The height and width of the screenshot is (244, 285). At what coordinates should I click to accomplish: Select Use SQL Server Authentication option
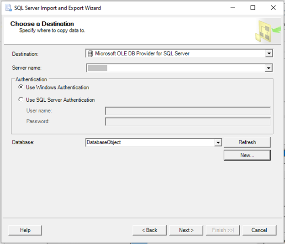pos(21,100)
